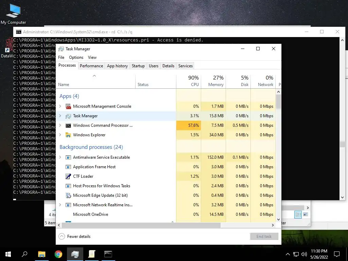Select the My Computer desktop icon
The width and height of the screenshot is (348, 261).
(x=13, y=14)
